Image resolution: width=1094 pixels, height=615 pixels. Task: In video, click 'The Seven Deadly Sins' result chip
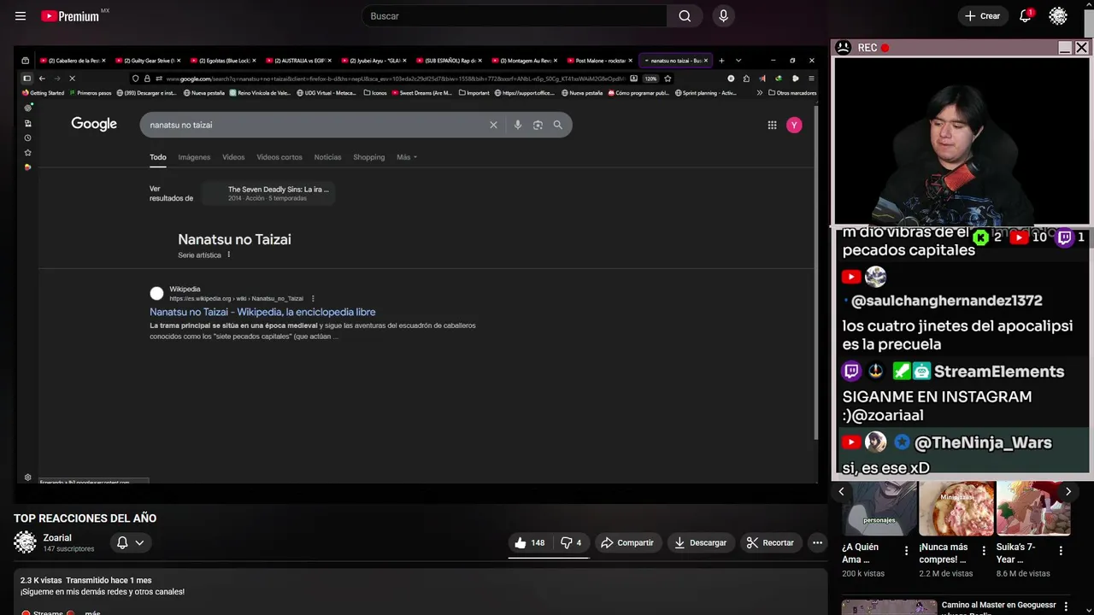point(269,193)
